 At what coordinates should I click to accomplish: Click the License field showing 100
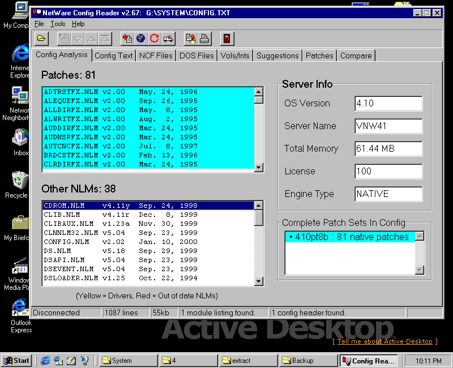pyautogui.click(x=388, y=172)
